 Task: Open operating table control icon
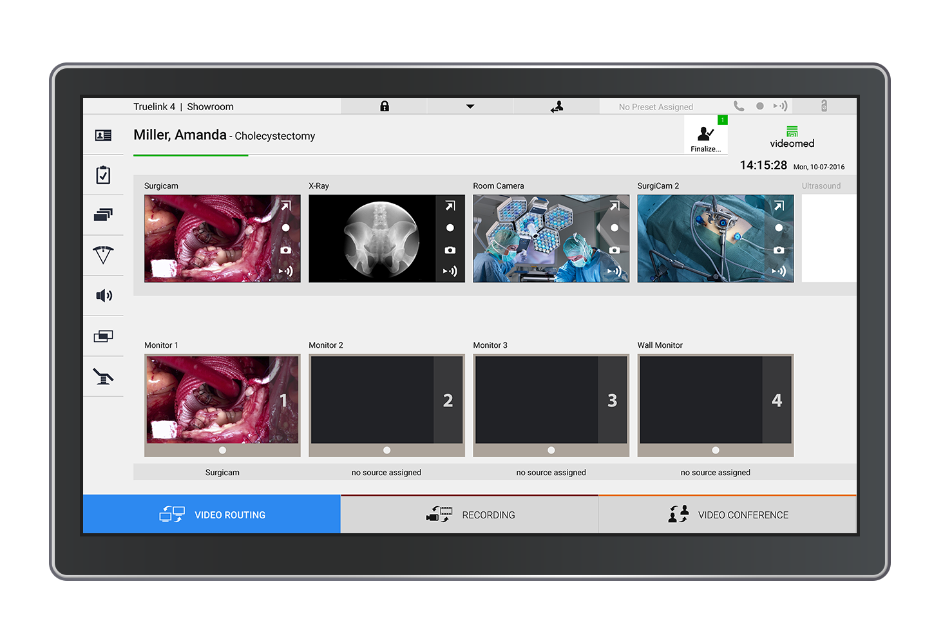[103, 376]
